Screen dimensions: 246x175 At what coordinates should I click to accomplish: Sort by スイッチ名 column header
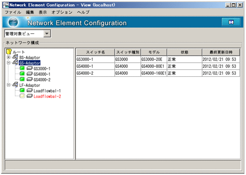(95, 52)
